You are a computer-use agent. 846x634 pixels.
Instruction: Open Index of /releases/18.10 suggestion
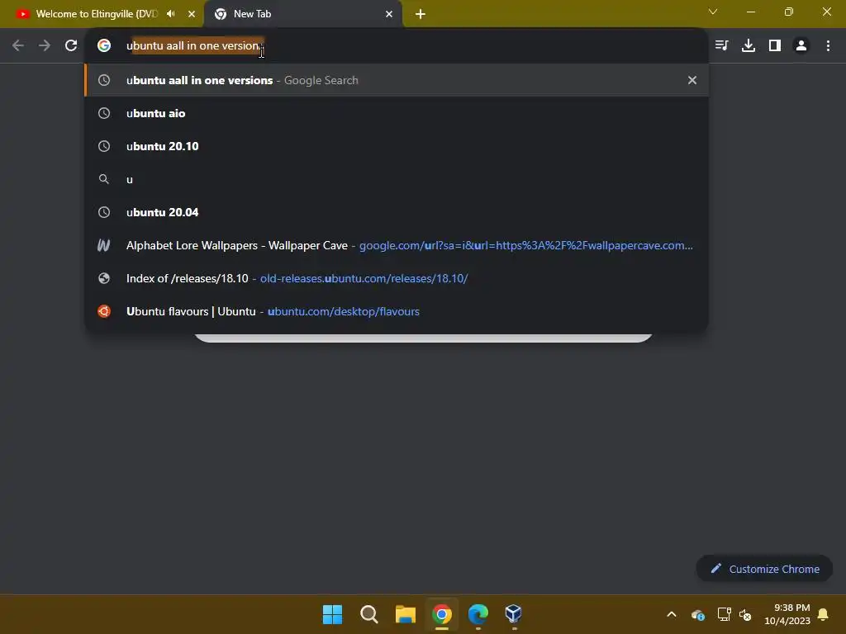point(397,278)
